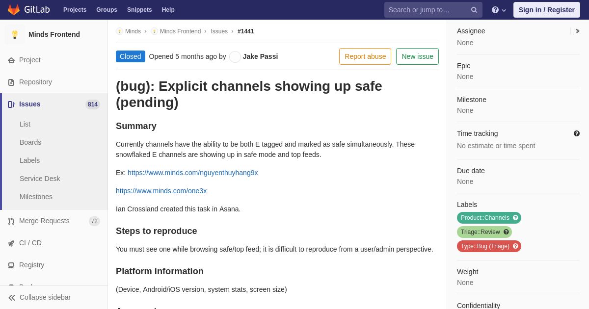Image resolution: width=589 pixels, height=309 pixels.
Task: Click the Summary heading
Action: 136,126
